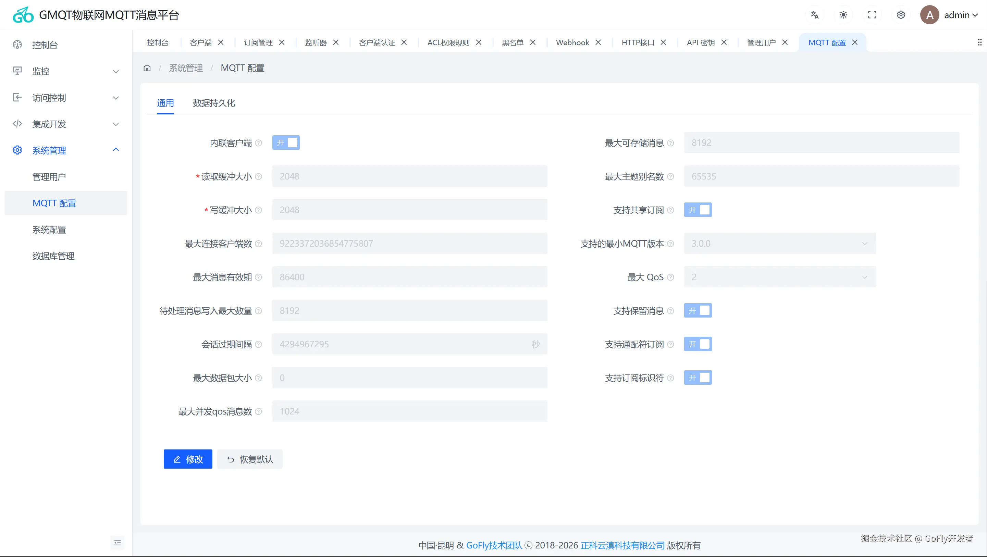Viewport: 987px width, 557px height.
Task: Switch to the 数据持久化 tab
Action: (214, 103)
